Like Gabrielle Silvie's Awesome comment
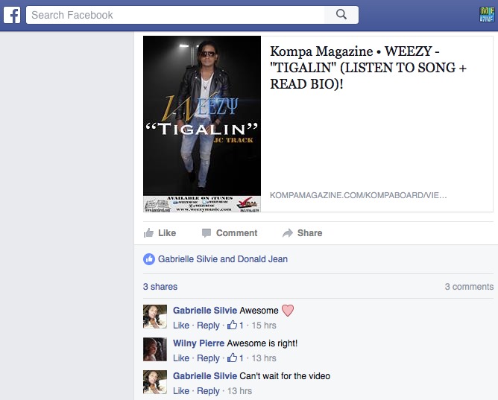Viewport: 498px width, 400px height. (x=181, y=326)
